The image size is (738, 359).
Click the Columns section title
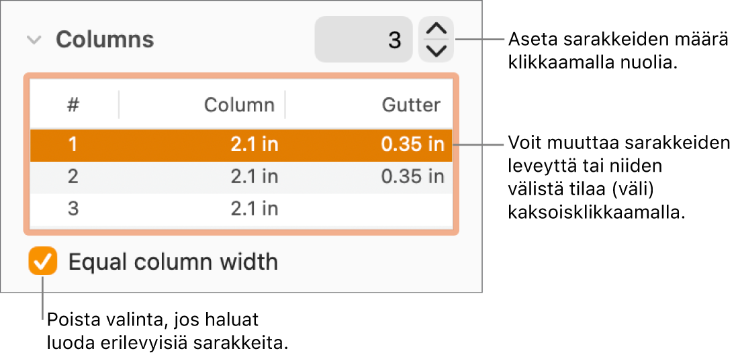click(105, 40)
